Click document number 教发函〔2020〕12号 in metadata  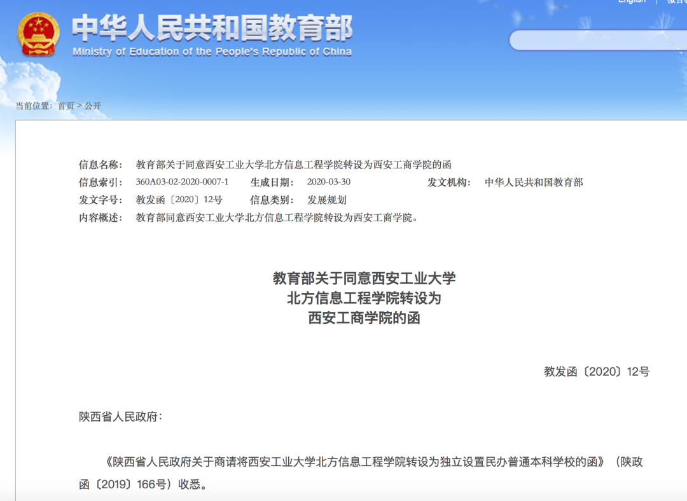(179, 200)
